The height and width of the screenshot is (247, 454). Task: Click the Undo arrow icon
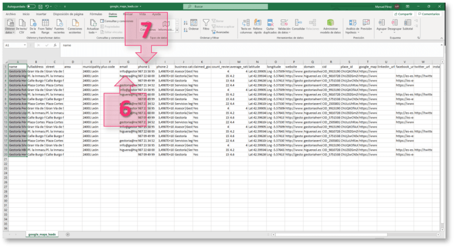coord(47,6)
